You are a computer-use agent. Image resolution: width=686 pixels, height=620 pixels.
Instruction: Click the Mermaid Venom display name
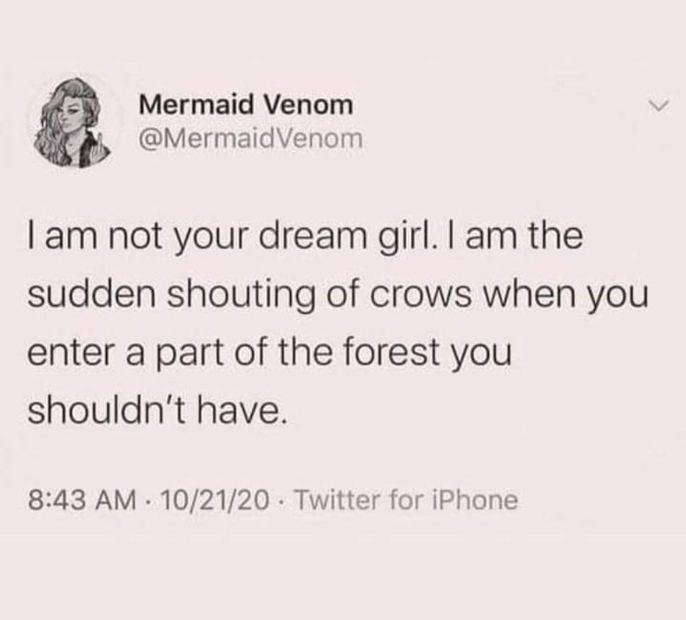pyautogui.click(x=246, y=105)
